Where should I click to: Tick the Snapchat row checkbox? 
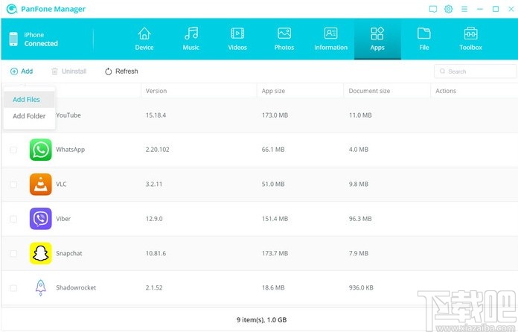tap(13, 253)
